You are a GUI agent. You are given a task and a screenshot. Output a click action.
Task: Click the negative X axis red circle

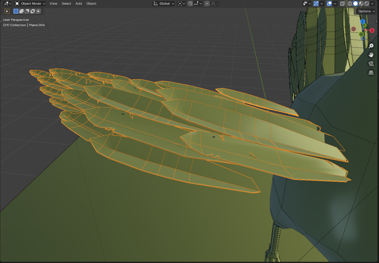(x=354, y=29)
